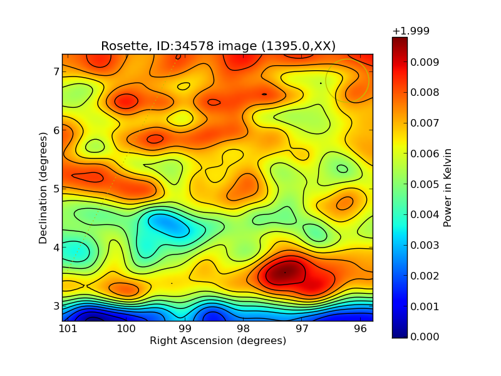Click the declination tick label '5'
This screenshot has height=376, width=501.
coord(56,189)
